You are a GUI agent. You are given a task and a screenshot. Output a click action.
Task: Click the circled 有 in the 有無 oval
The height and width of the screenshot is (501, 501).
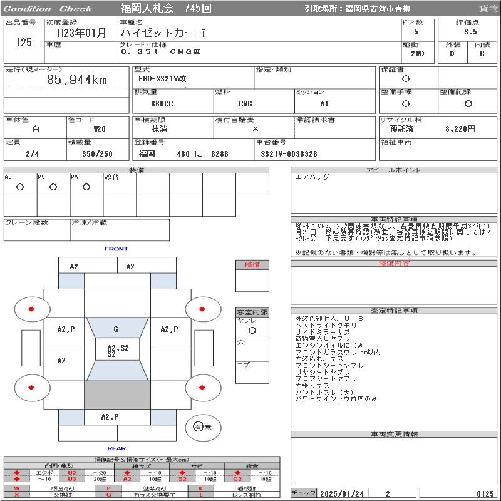pyautogui.click(x=198, y=427)
